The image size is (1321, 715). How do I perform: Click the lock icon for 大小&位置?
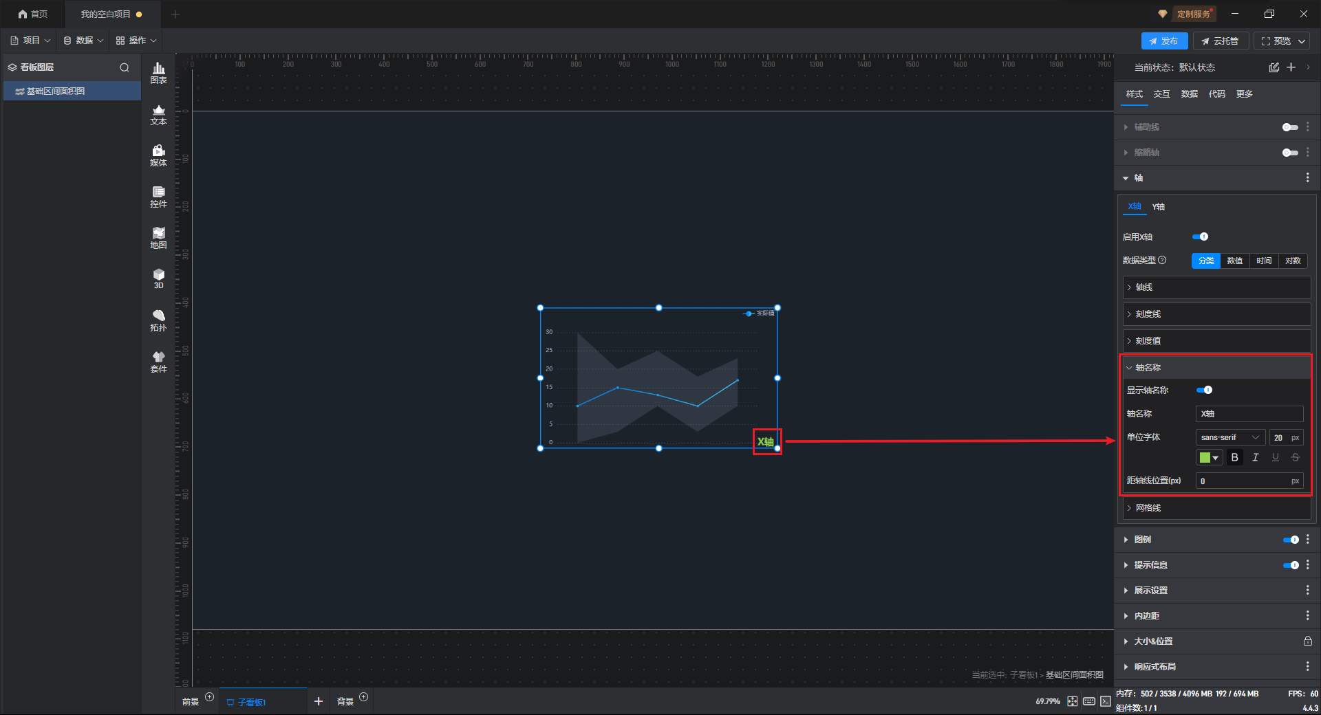(1308, 641)
